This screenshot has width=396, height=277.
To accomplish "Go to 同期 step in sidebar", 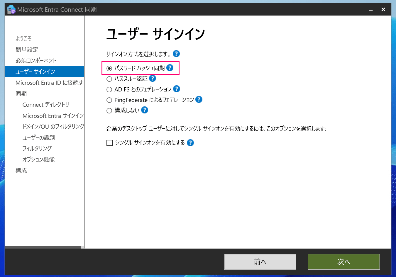I will pyautogui.click(x=21, y=94).
